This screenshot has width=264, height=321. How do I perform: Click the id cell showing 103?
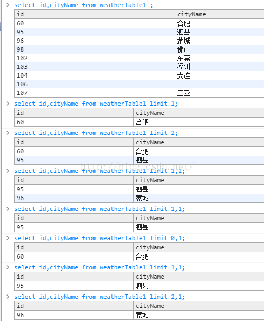pyautogui.click(x=95, y=67)
